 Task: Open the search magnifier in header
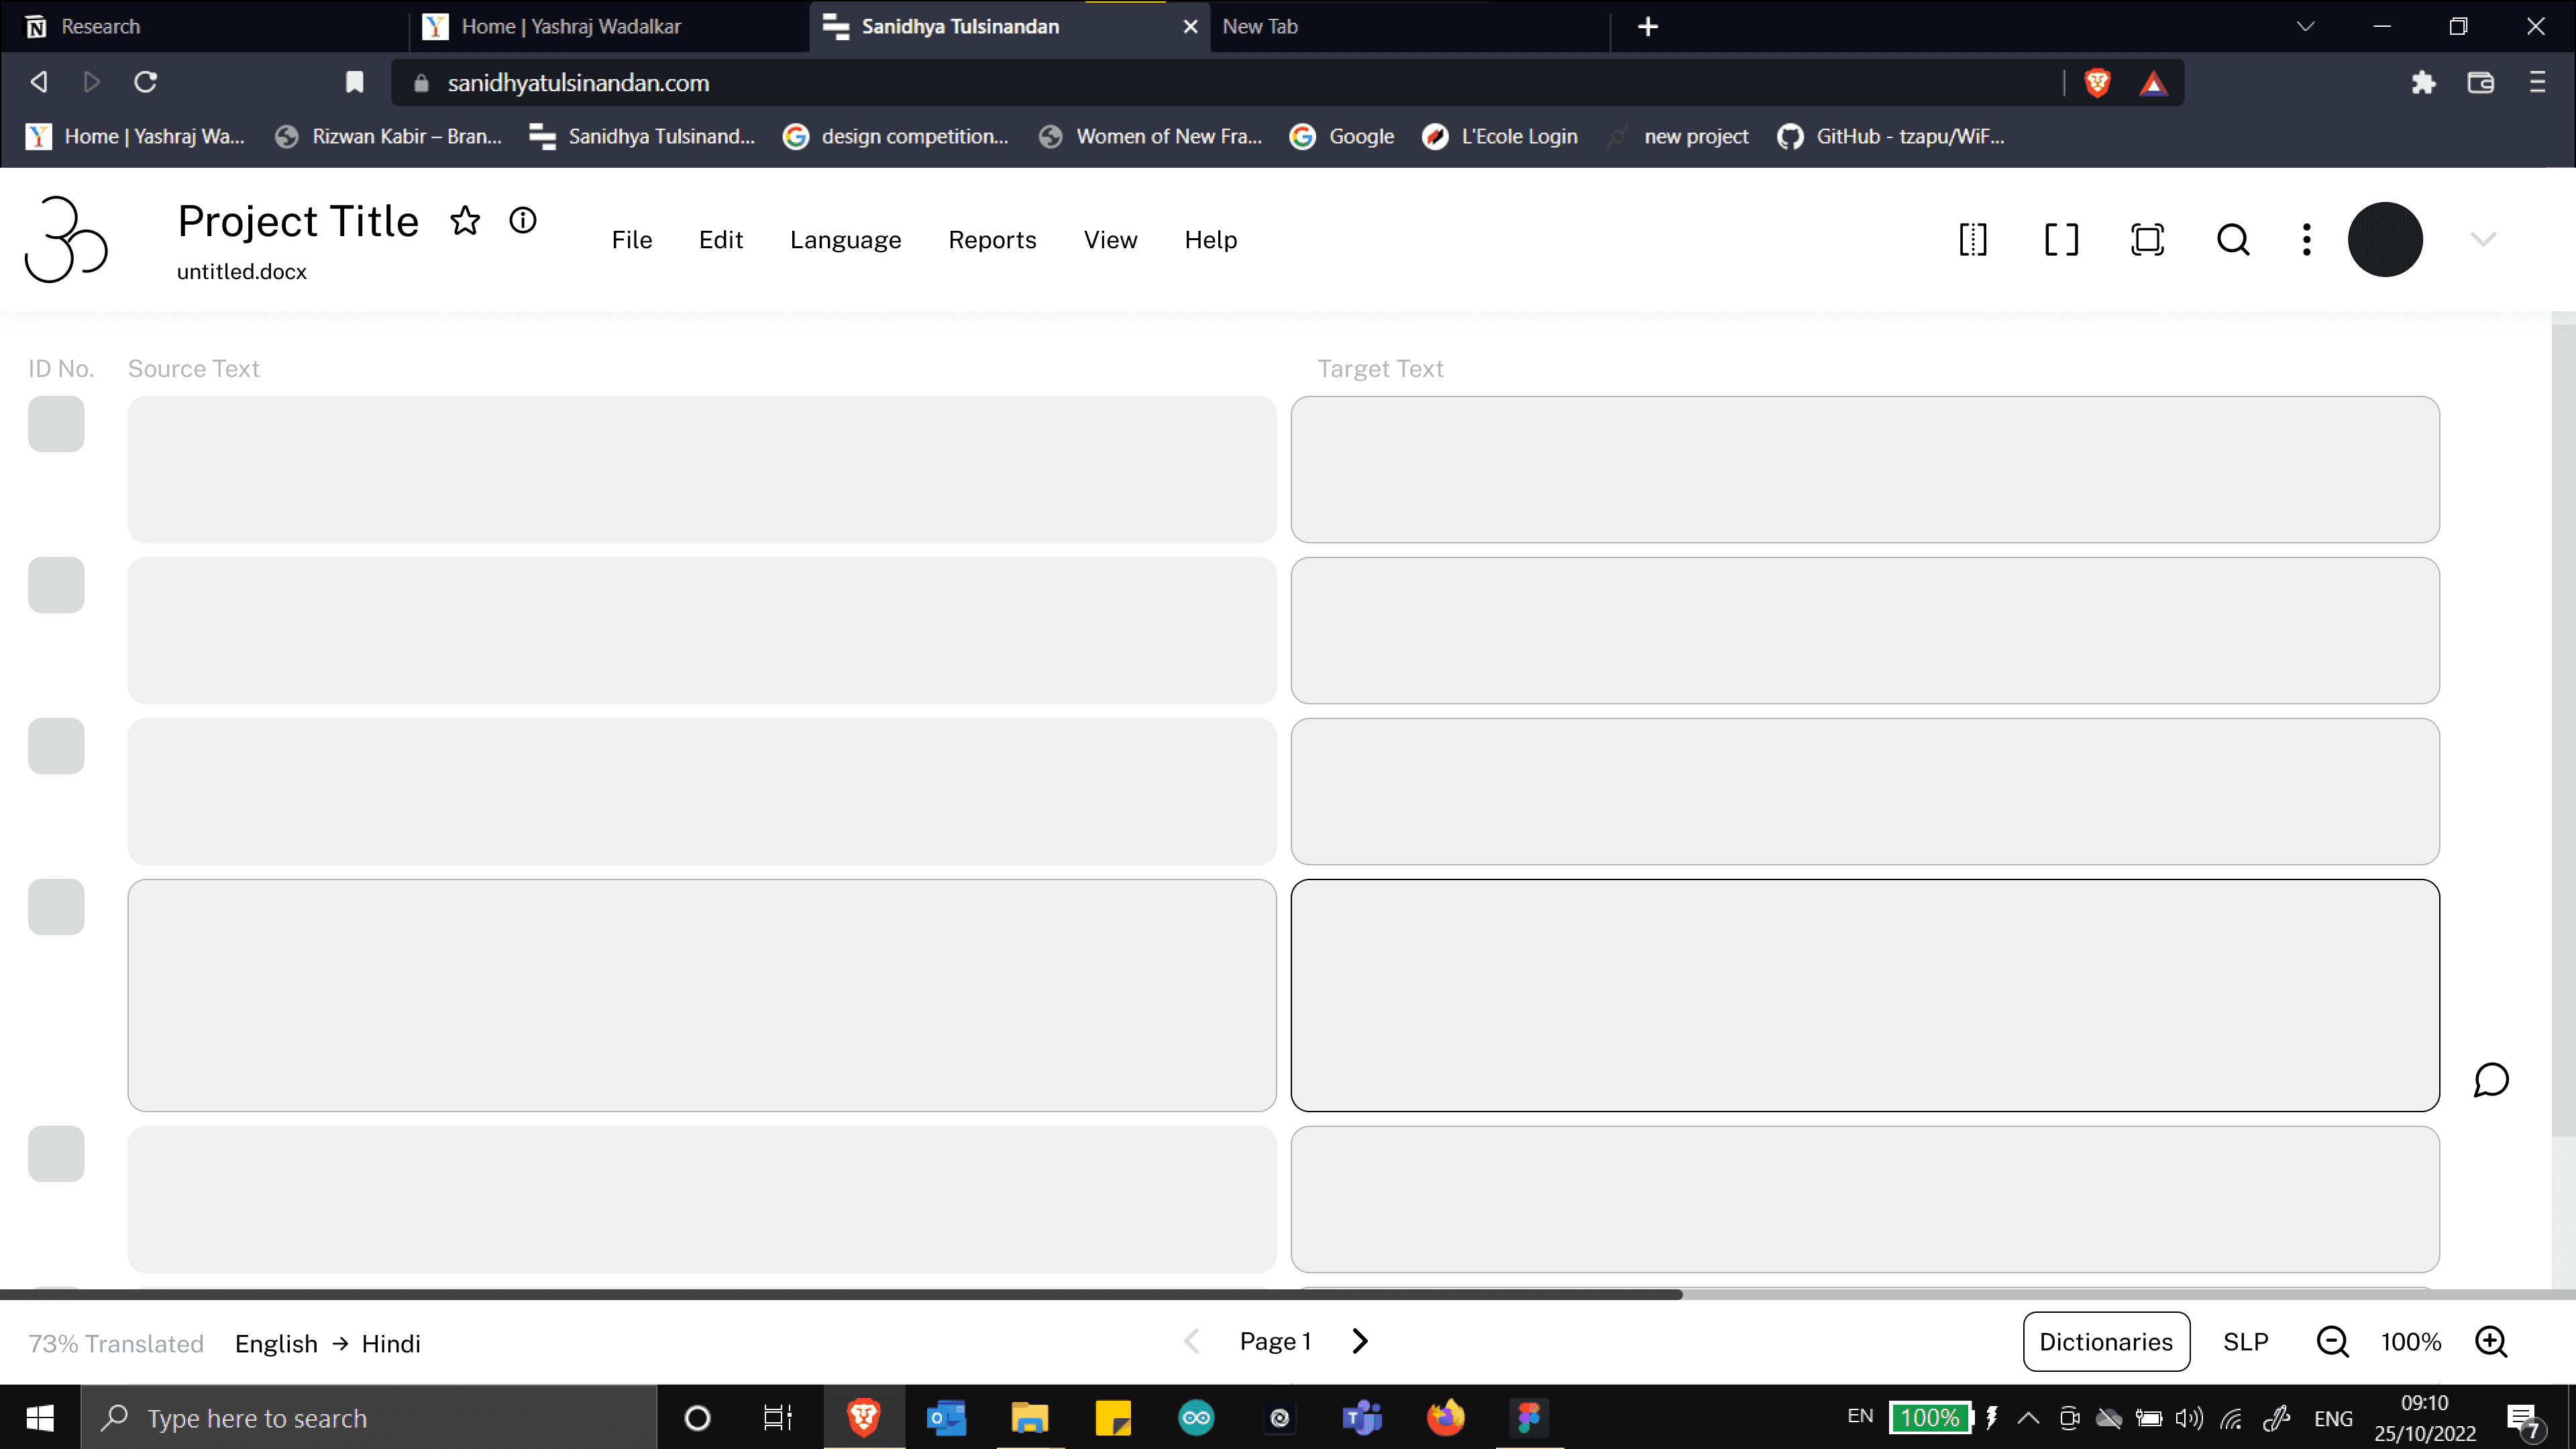click(2233, 240)
